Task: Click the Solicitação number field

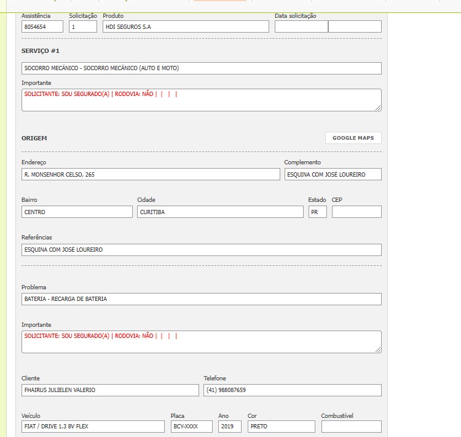Action: [83, 26]
